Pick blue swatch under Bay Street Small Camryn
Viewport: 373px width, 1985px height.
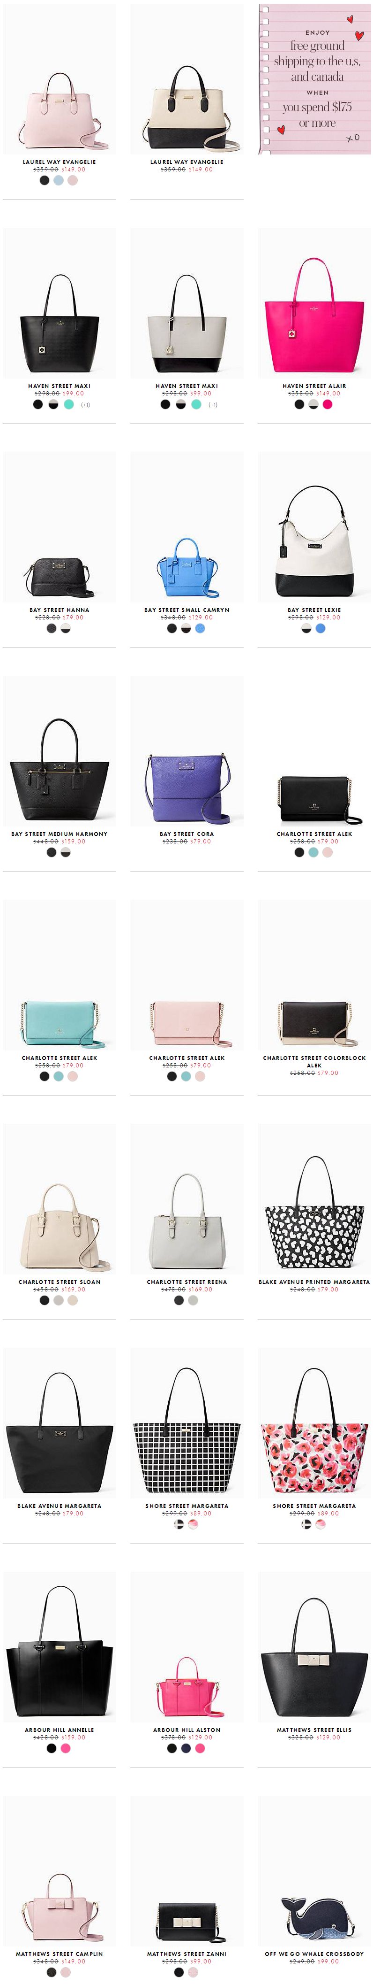point(200,629)
